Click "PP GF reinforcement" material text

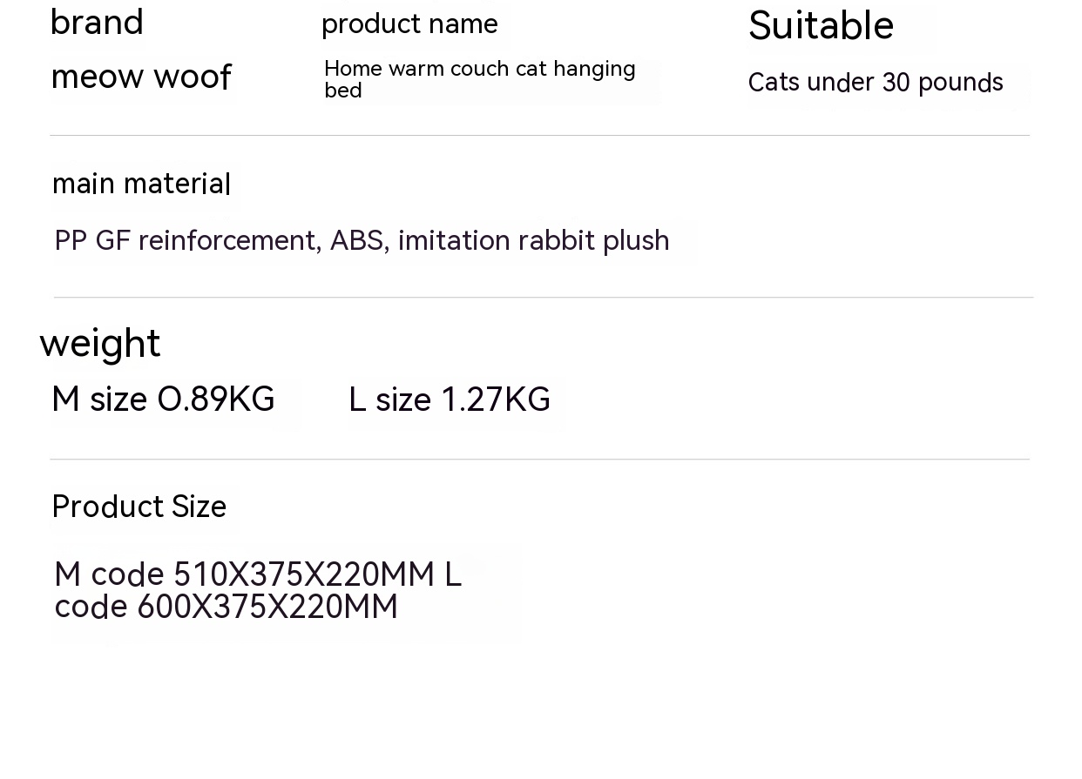pyautogui.click(x=185, y=240)
